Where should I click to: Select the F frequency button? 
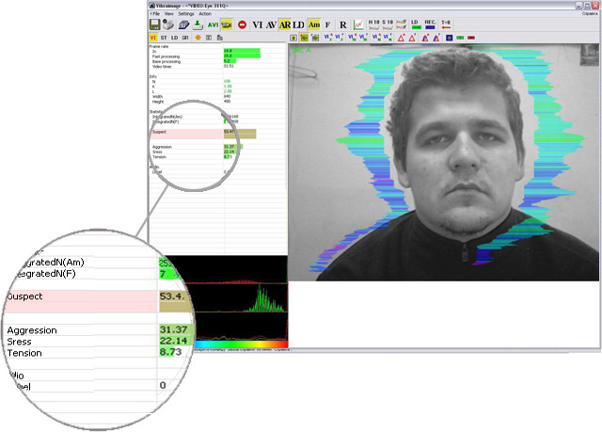(328, 25)
